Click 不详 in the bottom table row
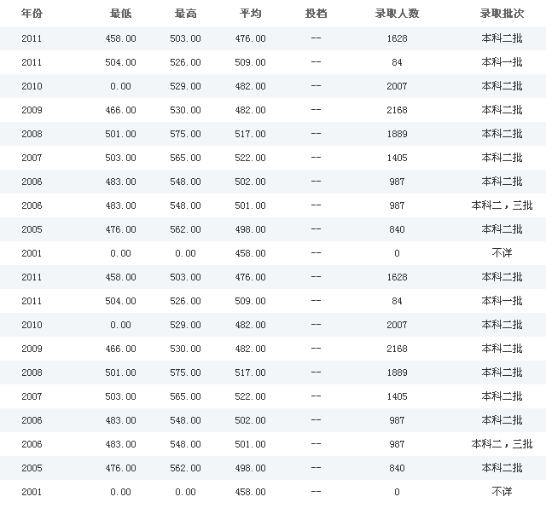Image resolution: width=546 pixels, height=514 pixels. [x=502, y=492]
